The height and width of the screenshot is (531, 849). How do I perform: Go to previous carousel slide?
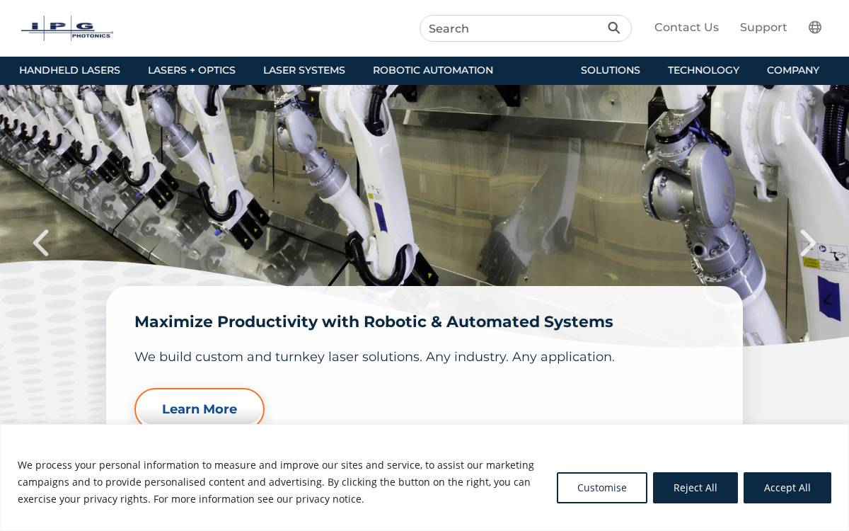[x=41, y=243]
